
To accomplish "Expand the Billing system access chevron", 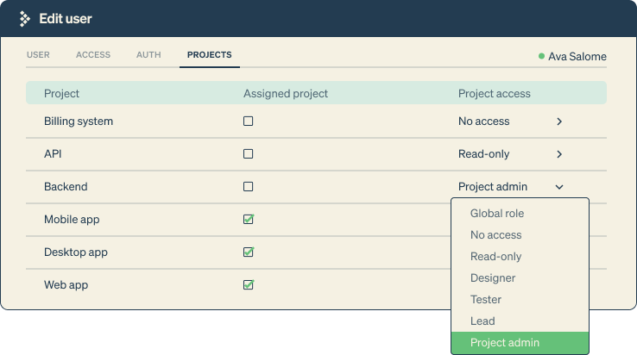I will coord(559,121).
